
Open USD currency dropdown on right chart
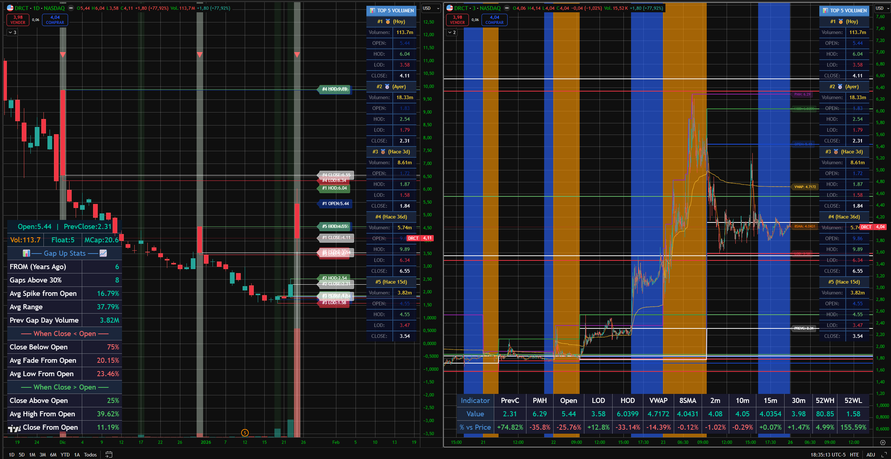[x=883, y=8]
